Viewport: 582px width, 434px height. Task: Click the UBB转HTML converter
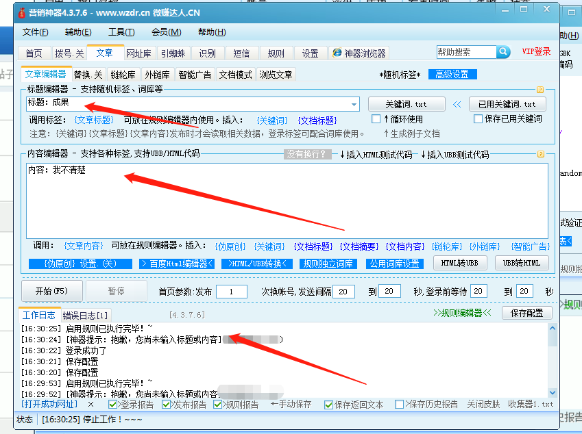point(522,263)
